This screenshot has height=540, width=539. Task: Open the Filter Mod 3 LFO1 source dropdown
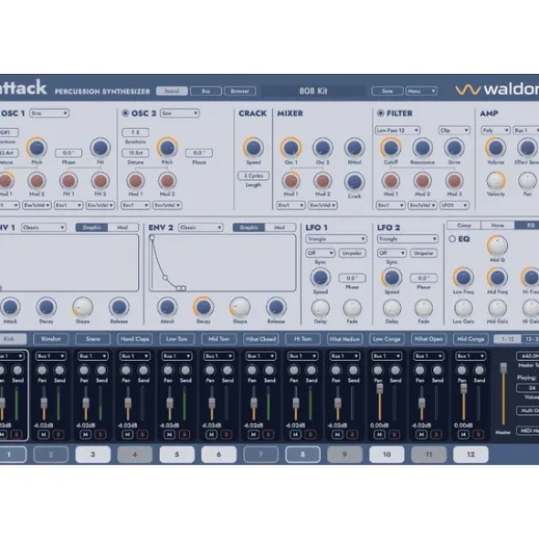[x=454, y=206]
